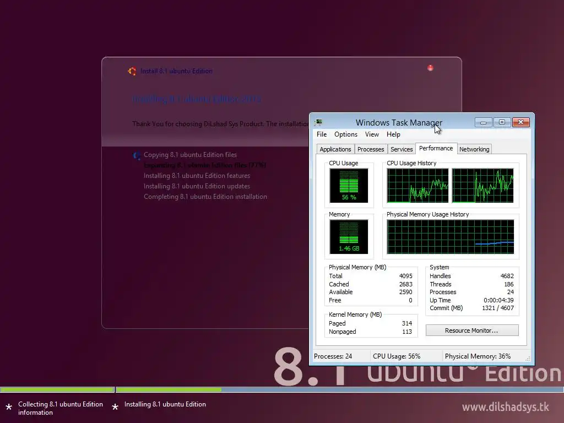Click the Task Manager resize grip corner
The image size is (564, 423).
(x=528, y=358)
